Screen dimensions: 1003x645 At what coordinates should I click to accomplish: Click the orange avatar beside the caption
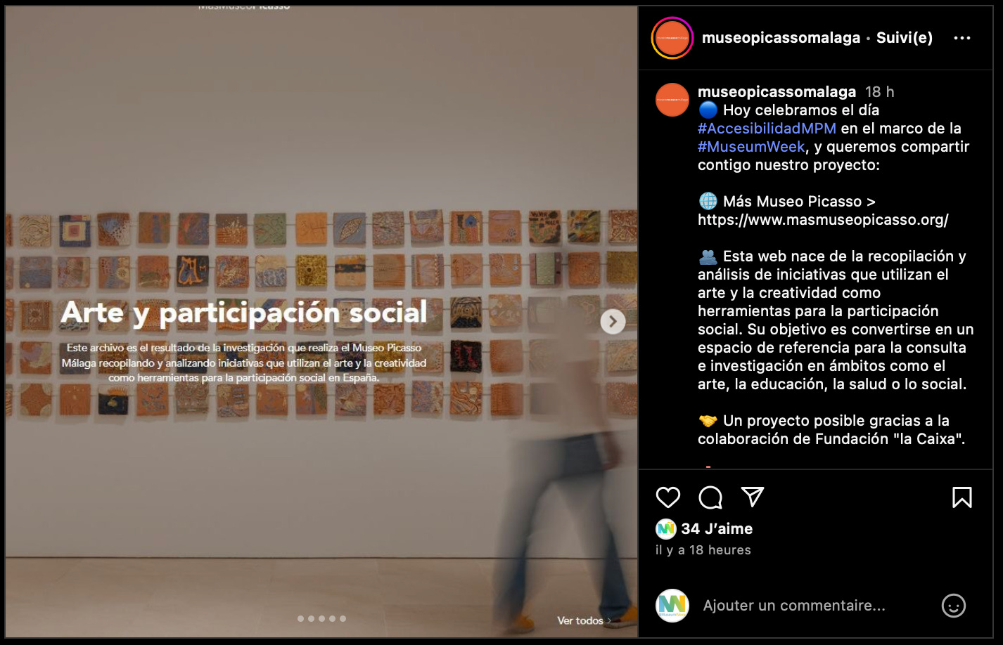point(672,100)
